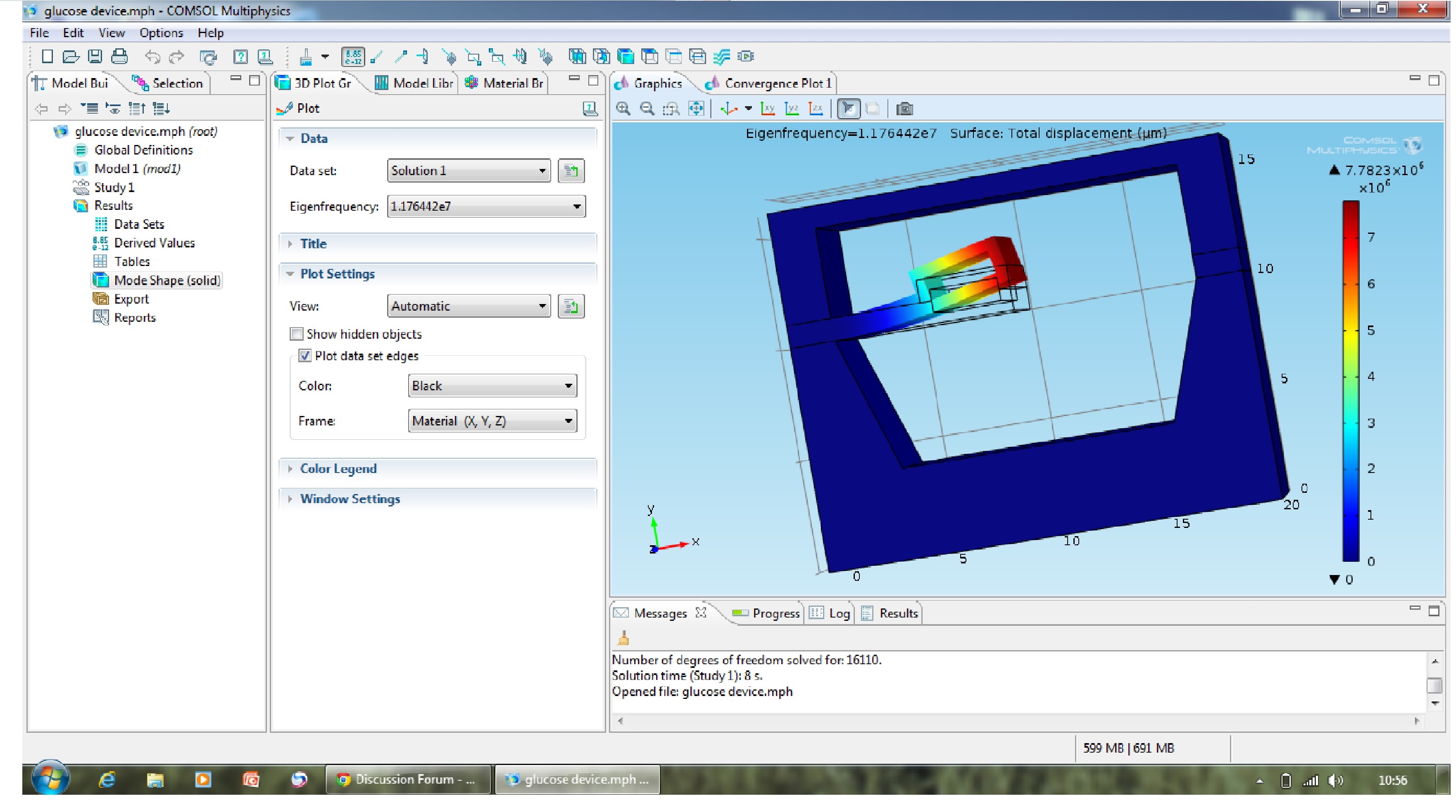Open the Eigenfrequency dropdown
Image resolution: width=1456 pixels, height=803 pixels.
(x=486, y=206)
